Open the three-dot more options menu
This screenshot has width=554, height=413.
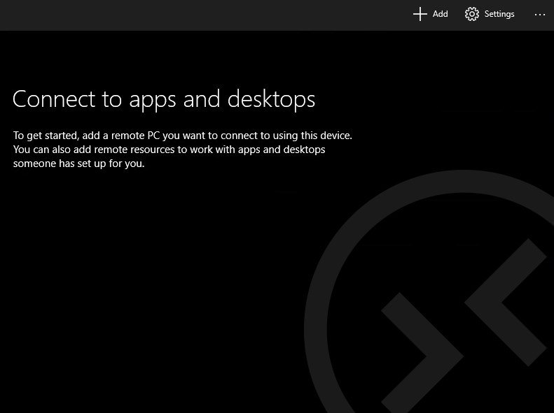(x=540, y=15)
